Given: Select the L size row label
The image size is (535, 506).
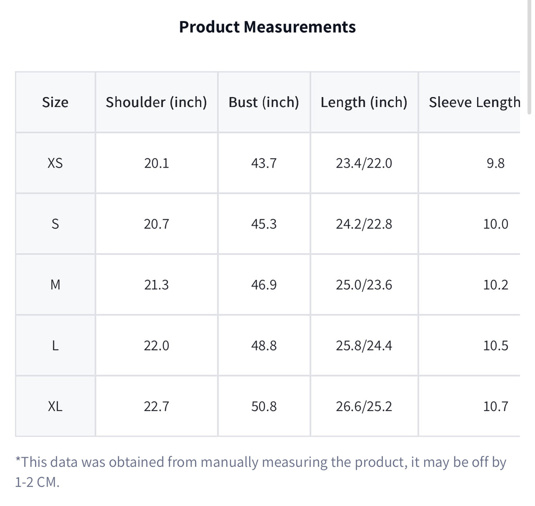Looking at the screenshot, I should click(55, 345).
